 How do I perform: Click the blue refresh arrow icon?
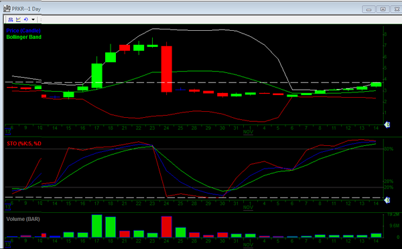coord(26,19)
